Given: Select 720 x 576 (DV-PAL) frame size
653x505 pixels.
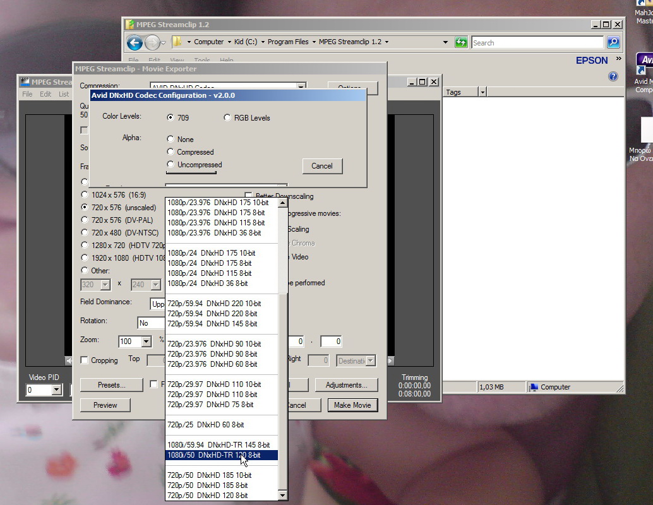Looking at the screenshot, I should pyautogui.click(x=85, y=220).
